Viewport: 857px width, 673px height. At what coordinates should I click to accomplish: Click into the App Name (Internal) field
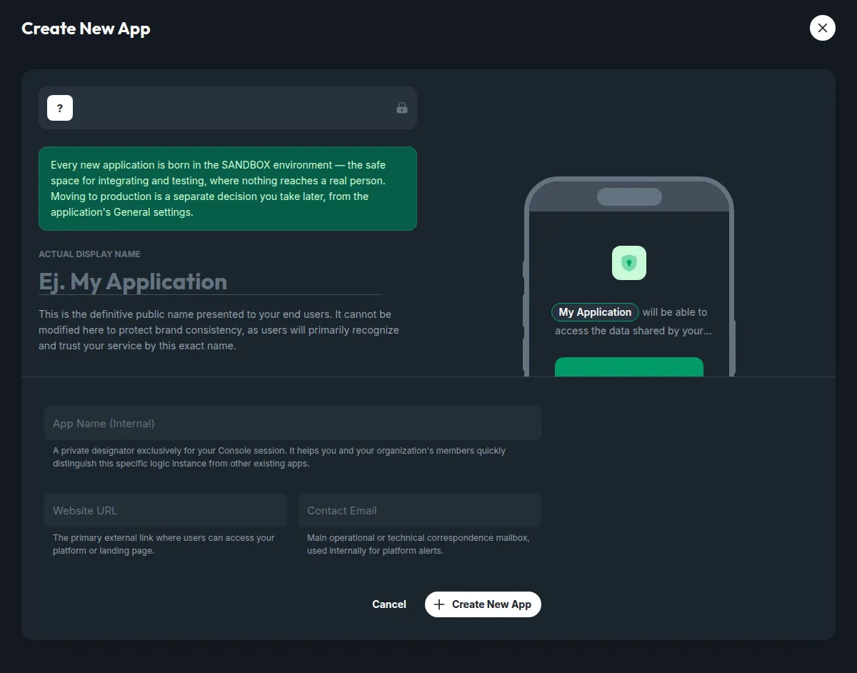point(293,424)
